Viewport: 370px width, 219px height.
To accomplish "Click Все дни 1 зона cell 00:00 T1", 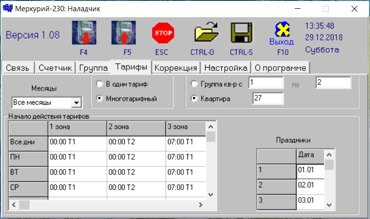I will click(77, 144).
